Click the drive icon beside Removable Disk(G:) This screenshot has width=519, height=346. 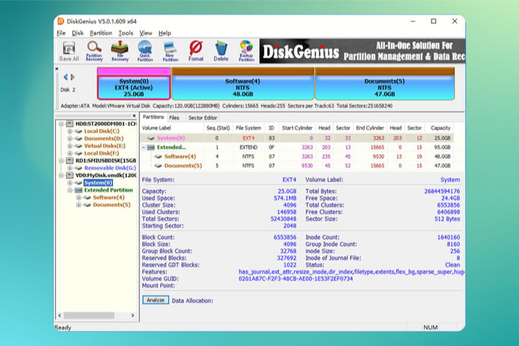(78, 168)
